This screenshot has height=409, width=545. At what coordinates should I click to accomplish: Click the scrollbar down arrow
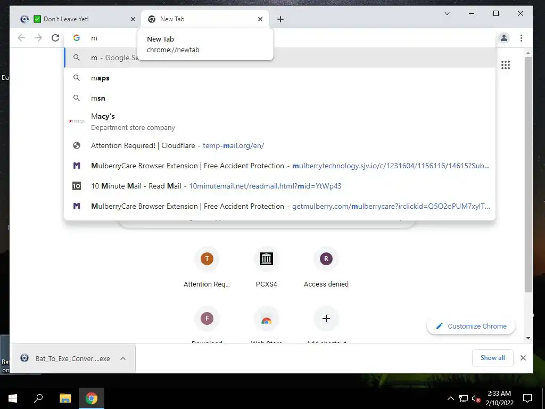529,338
